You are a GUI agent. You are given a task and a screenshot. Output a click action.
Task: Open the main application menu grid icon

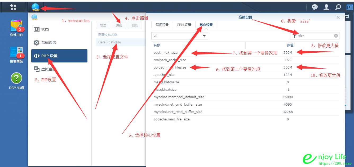13,7
